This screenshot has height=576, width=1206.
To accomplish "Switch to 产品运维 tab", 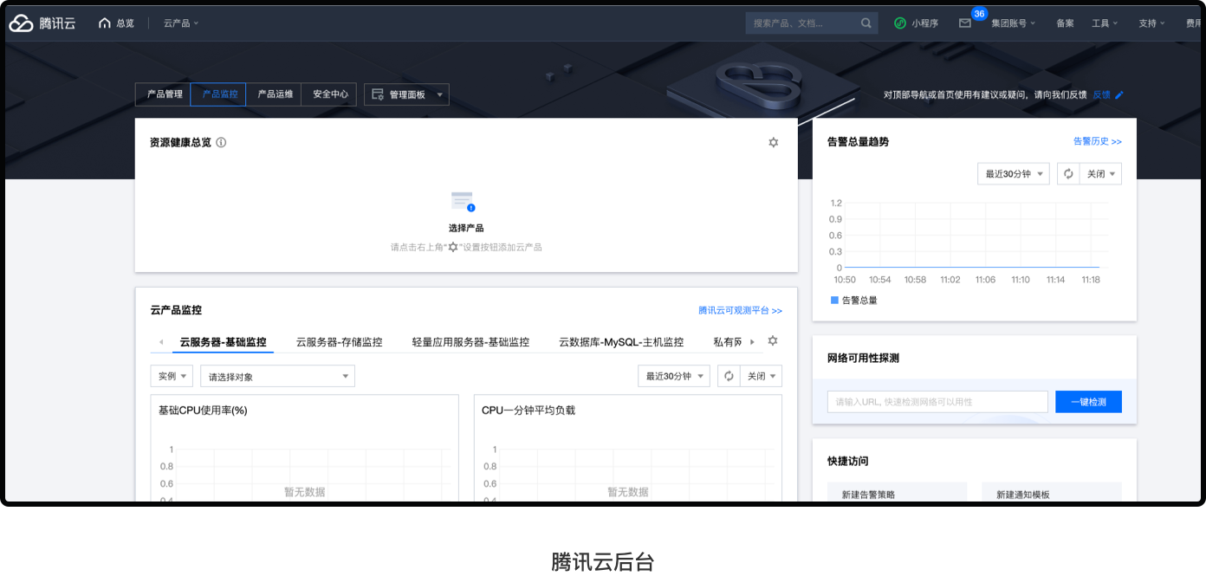I will pyautogui.click(x=274, y=94).
